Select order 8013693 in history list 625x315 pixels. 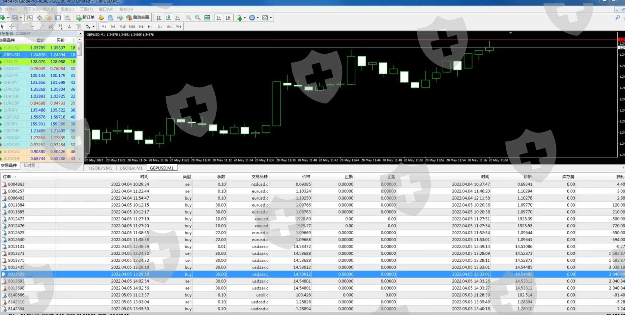[x=16, y=281]
